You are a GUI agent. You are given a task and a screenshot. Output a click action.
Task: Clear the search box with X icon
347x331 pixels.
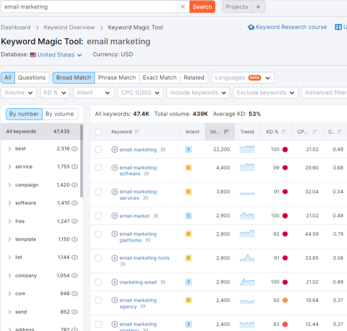pyautogui.click(x=183, y=7)
